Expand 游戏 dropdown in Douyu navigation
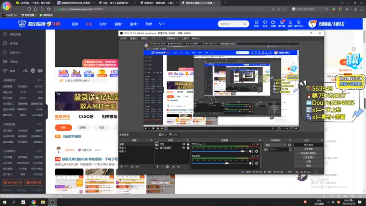The height and width of the screenshot is (206, 366). (x=134, y=24)
